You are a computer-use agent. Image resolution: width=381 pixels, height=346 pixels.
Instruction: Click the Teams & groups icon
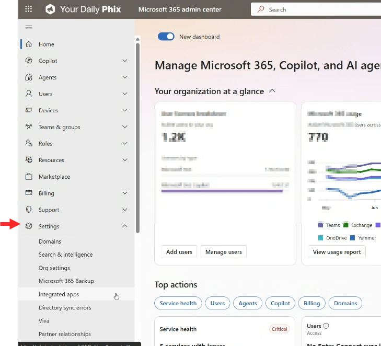[29, 127]
